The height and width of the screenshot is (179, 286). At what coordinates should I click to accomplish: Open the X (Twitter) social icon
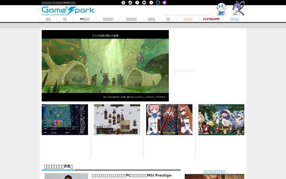[x=124, y=2]
